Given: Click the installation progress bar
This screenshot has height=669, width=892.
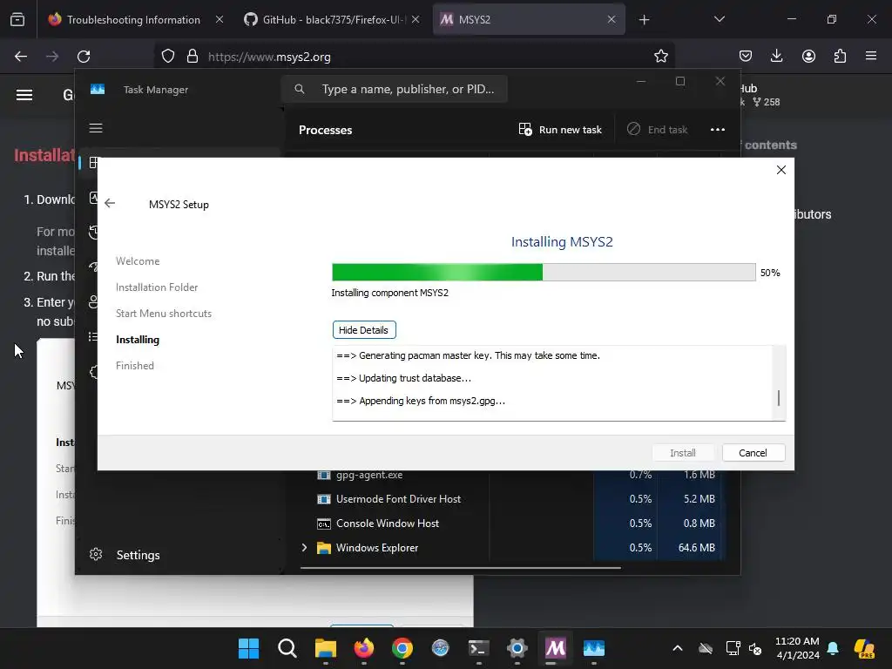Looking at the screenshot, I should click(x=544, y=272).
